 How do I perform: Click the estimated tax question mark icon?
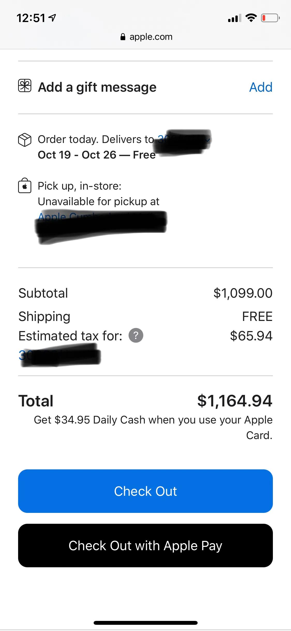tap(136, 335)
